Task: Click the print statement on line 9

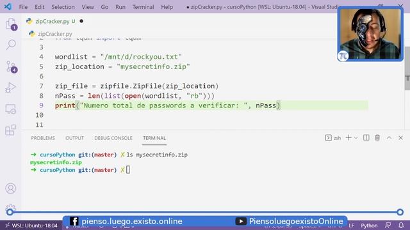Action: tap(168, 105)
